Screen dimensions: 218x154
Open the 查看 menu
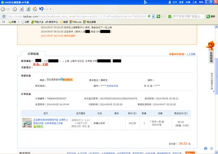point(181,2)
